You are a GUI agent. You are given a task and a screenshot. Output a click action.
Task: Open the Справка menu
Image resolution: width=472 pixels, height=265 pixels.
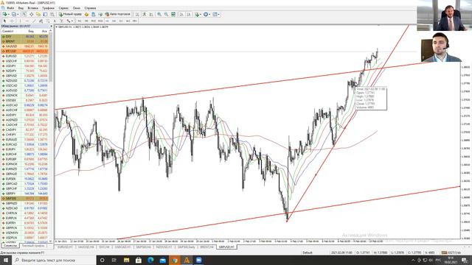point(90,8)
